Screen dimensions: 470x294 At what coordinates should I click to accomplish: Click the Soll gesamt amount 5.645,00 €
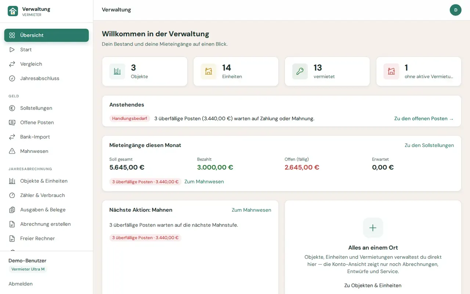(127, 167)
